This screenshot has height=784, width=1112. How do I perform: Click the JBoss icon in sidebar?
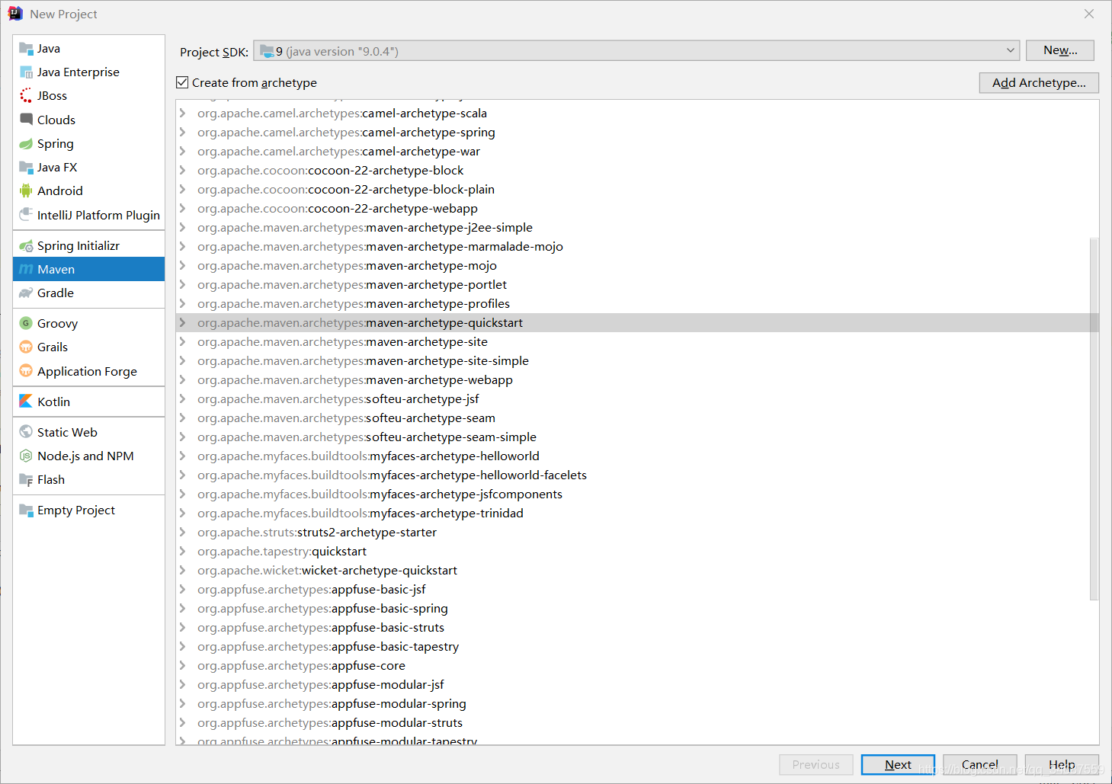coord(26,96)
